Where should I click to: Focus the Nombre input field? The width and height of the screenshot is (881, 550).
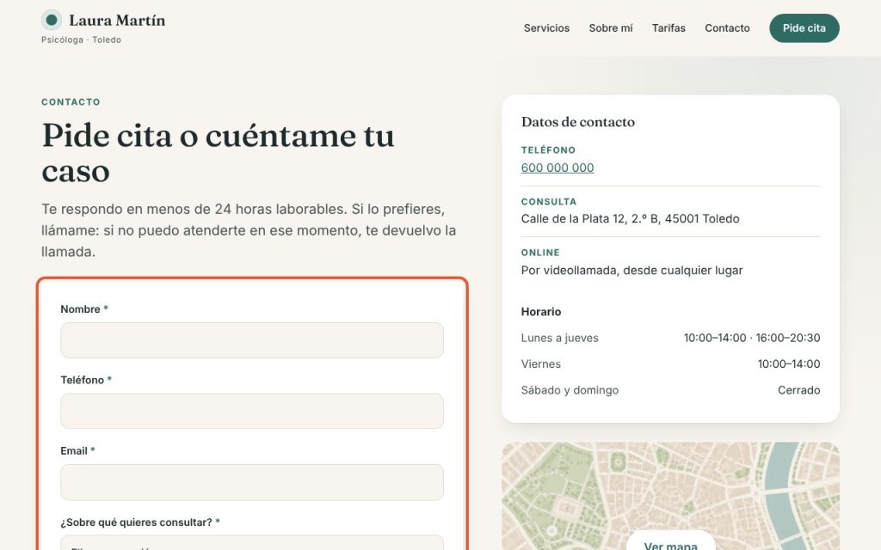(252, 340)
